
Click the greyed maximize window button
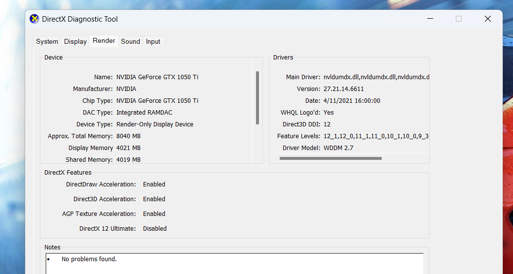point(459,19)
